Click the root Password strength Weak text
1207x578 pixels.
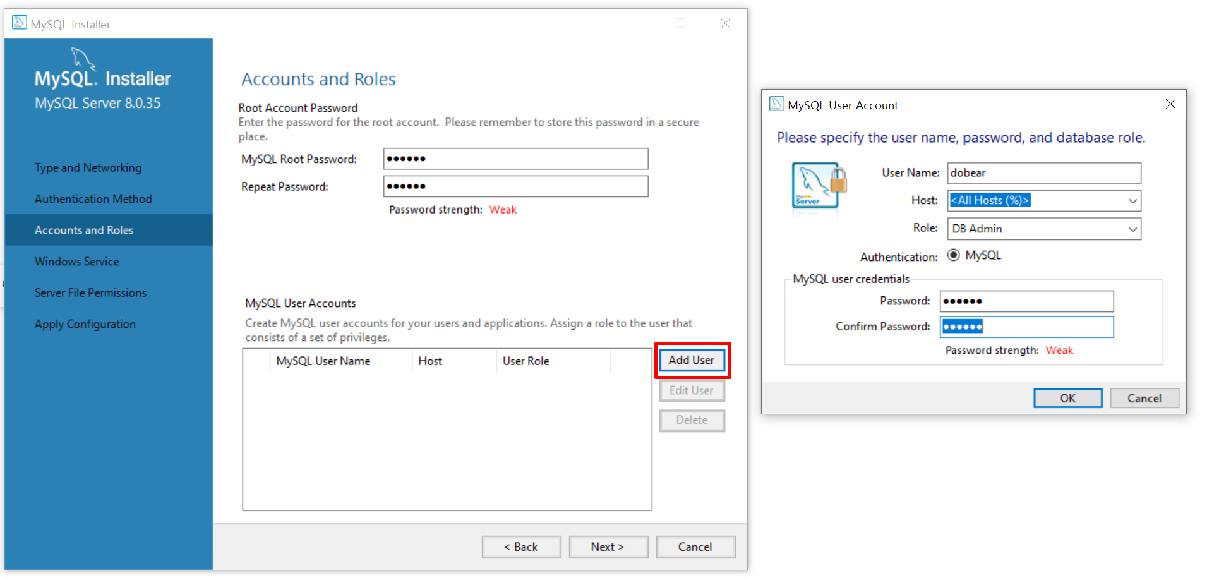click(x=503, y=210)
